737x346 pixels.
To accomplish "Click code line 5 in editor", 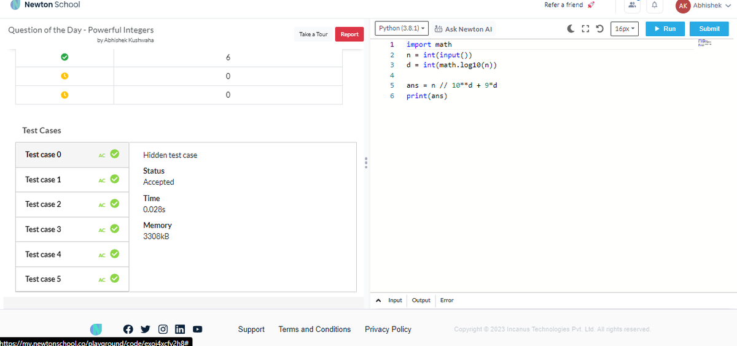I will tap(452, 85).
